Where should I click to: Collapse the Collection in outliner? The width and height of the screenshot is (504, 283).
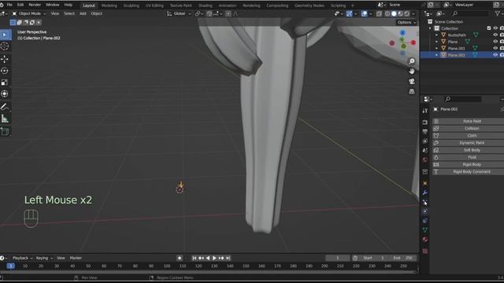(430, 28)
